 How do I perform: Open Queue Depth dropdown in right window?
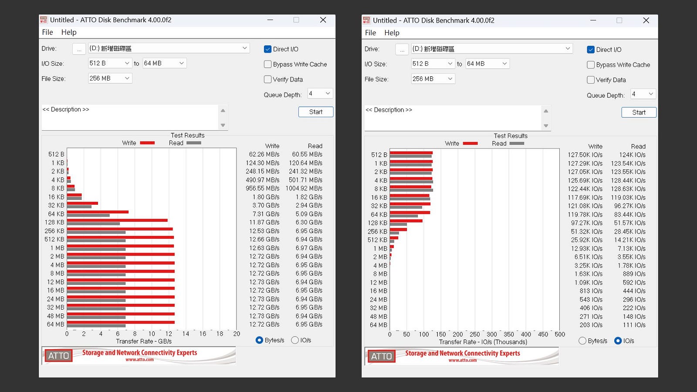(643, 94)
